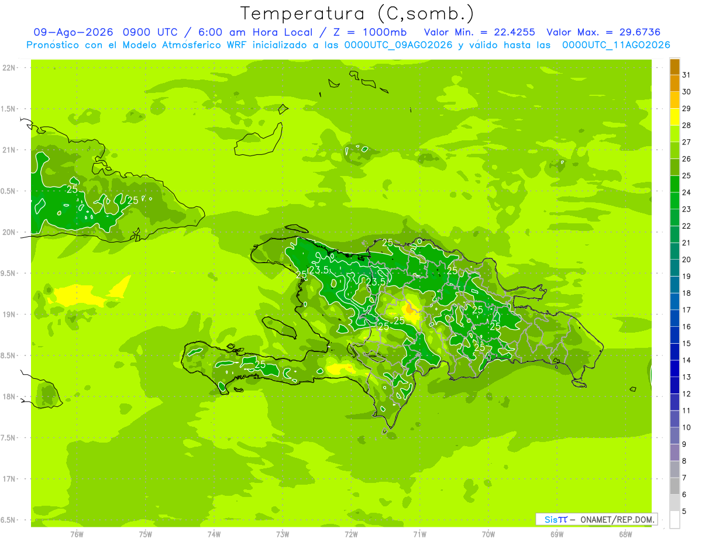Viewport: 702px width, 542px height.
Task: Click the colorbar scale value '16'
Action: (687, 326)
